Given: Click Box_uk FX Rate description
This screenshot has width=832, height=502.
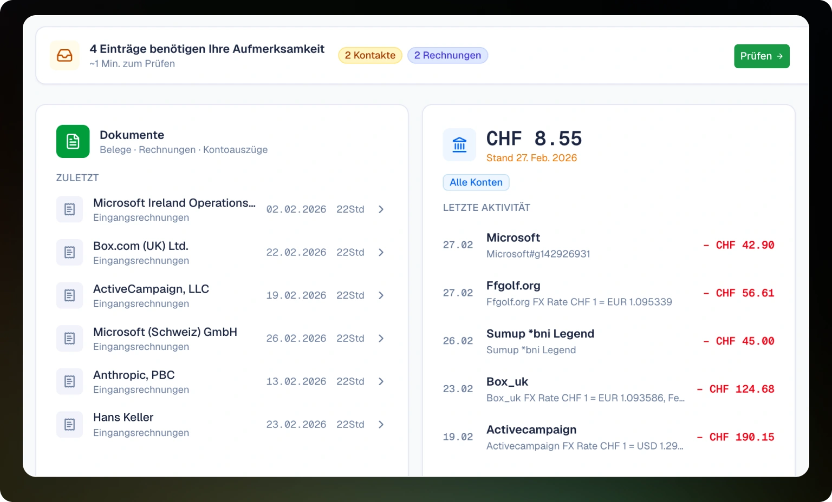Looking at the screenshot, I should click(x=586, y=398).
